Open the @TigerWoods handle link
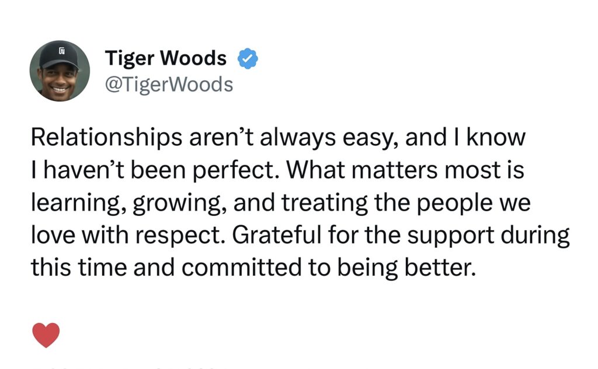 click(x=169, y=84)
